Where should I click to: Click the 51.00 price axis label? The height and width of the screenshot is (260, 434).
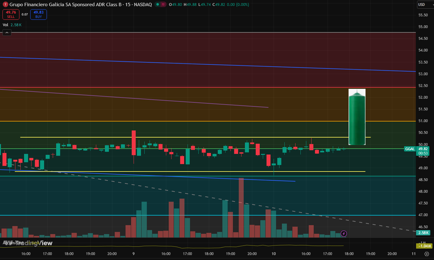423,121
